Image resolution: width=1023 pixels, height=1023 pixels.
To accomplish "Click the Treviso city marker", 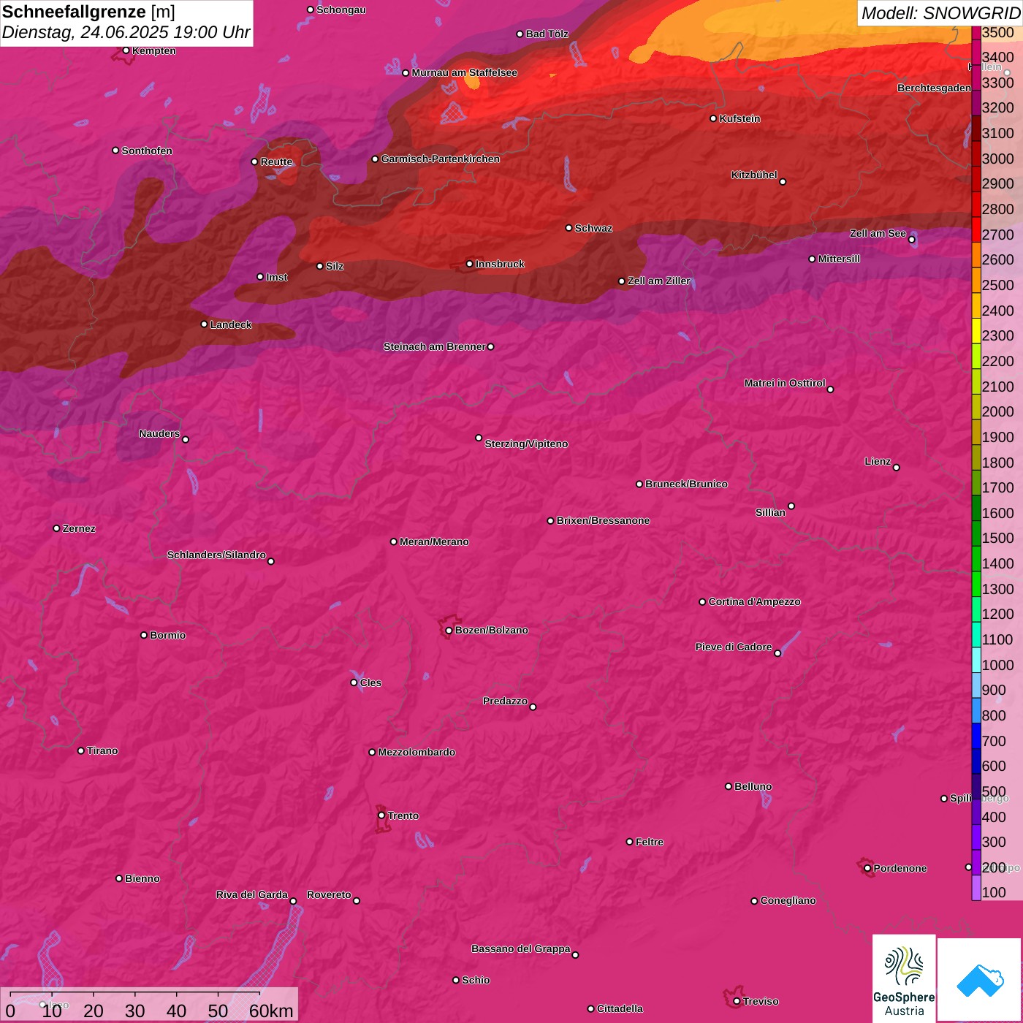I will pyautogui.click(x=737, y=1002).
